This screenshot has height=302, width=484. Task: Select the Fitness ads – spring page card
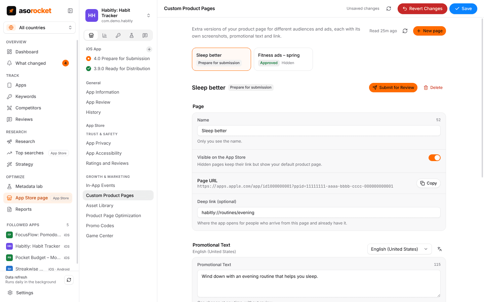pos(283,59)
